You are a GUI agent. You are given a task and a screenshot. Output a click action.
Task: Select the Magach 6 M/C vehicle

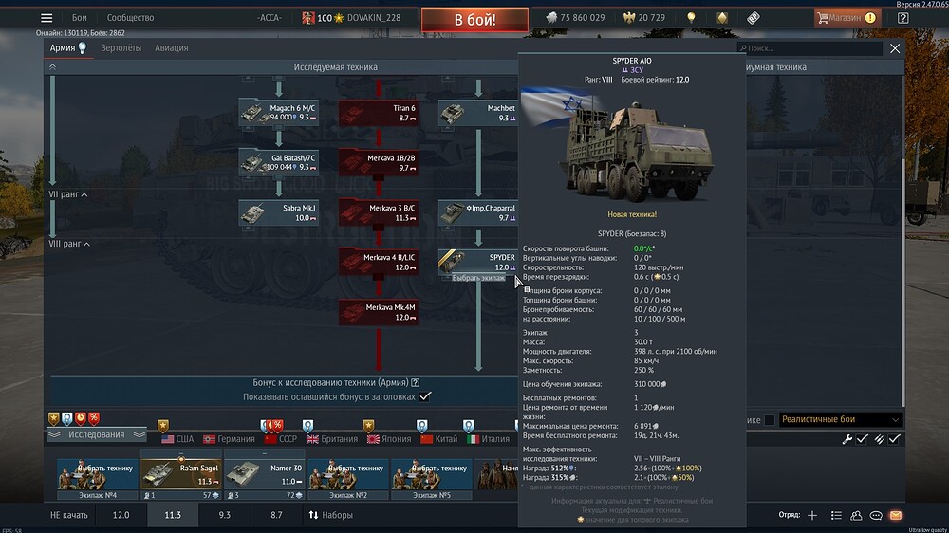point(278,113)
